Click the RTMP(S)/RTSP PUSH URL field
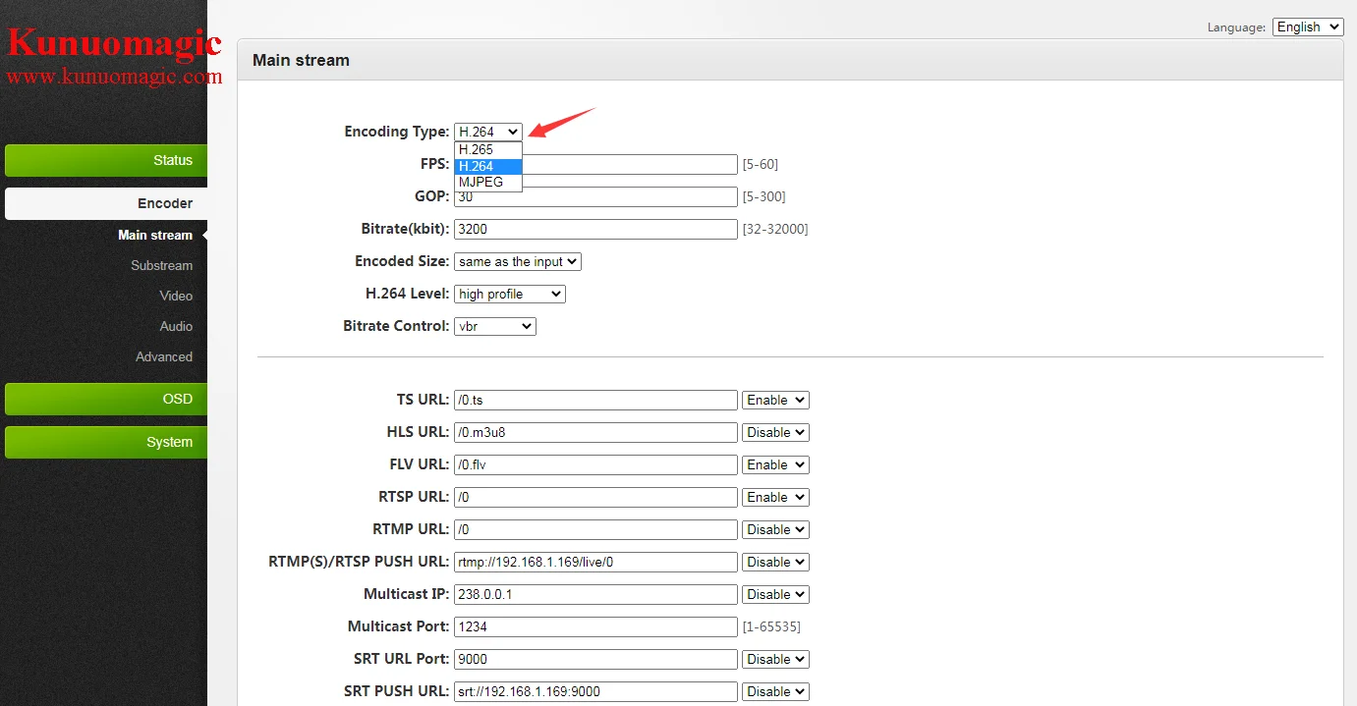Screen dimensions: 1357x706 point(595,562)
